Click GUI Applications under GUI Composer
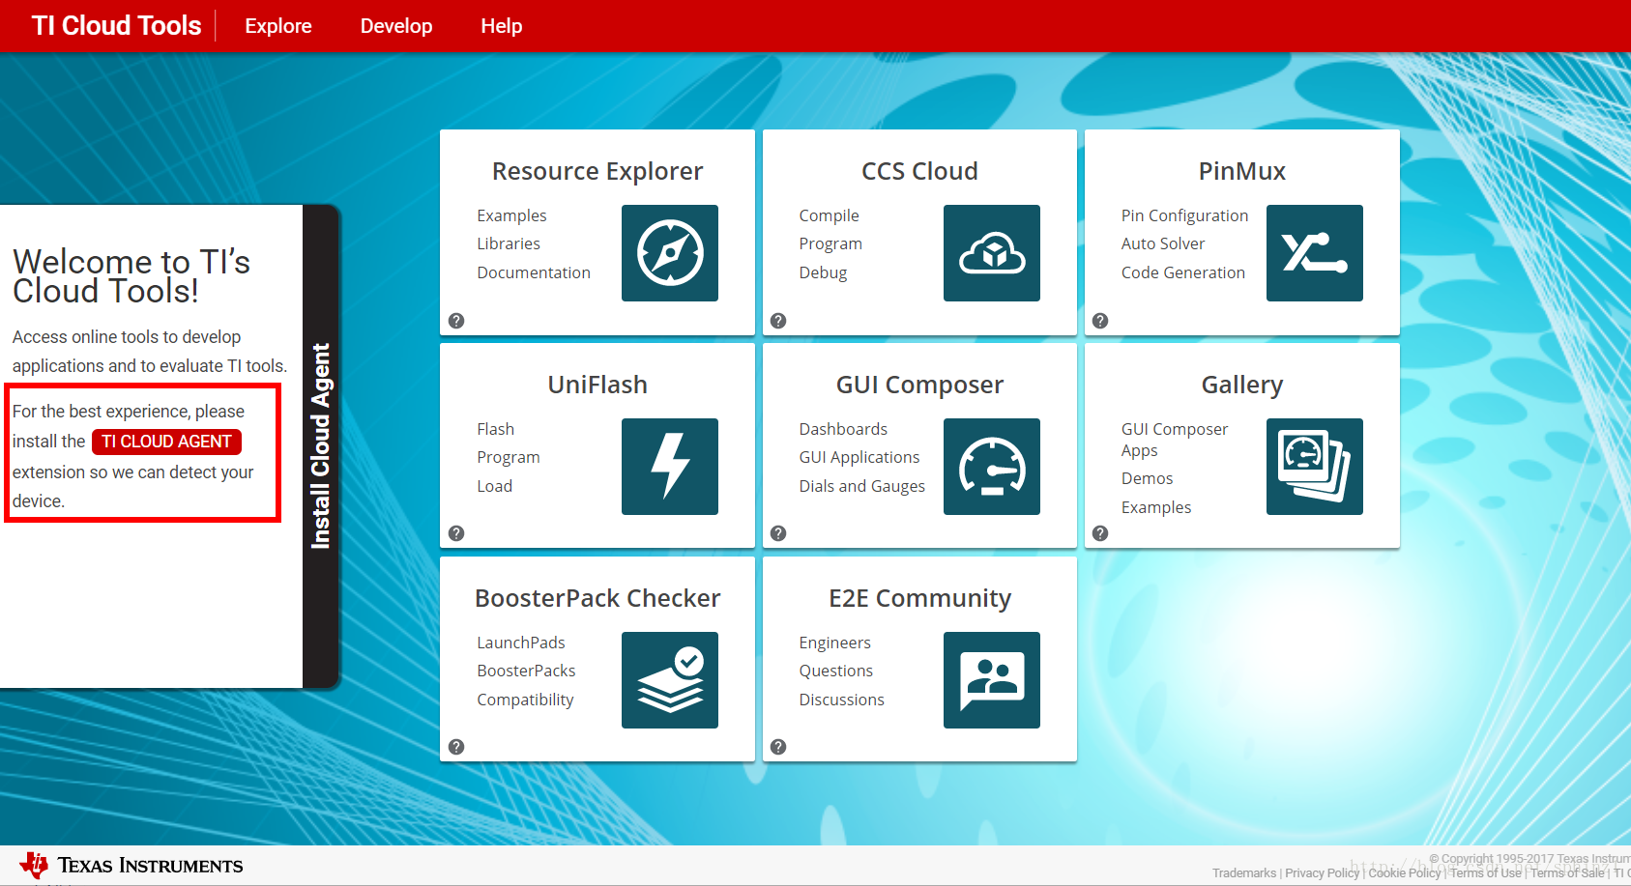Viewport: 1631px width, 886px height. (x=859, y=457)
